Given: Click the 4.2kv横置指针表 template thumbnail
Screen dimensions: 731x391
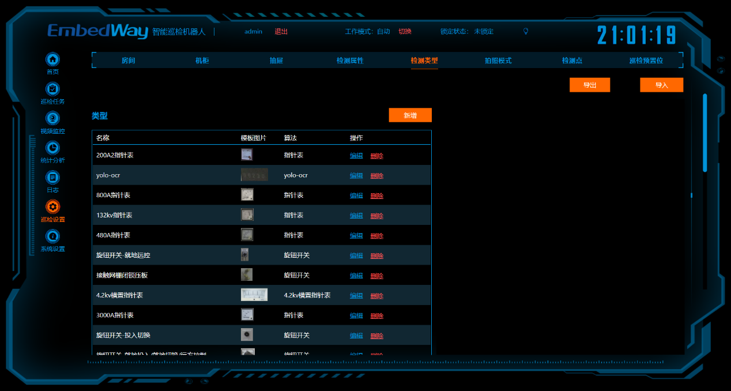Looking at the screenshot, I should click(x=254, y=295).
